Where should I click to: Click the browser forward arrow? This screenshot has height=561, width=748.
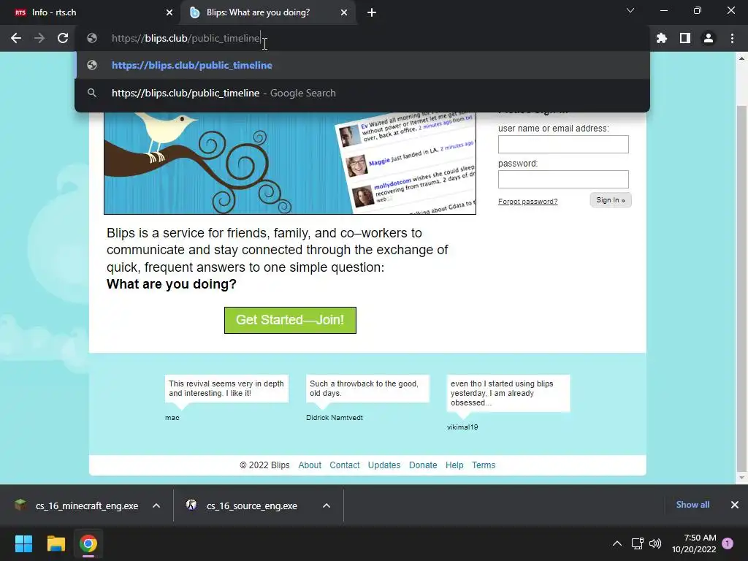tap(39, 38)
